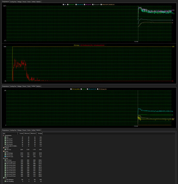Open Statistics tab above the temperature graph
This screenshot has width=178, height=184.
pos(38,2)
